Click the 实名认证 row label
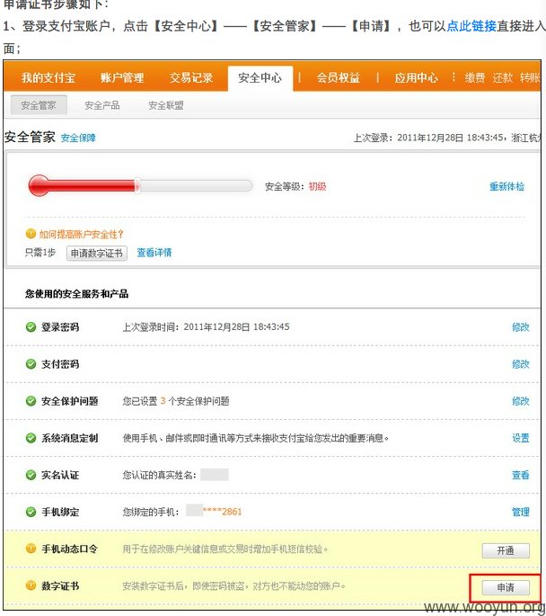The width and height of the screenshot is (546, 616). point(60,475)
